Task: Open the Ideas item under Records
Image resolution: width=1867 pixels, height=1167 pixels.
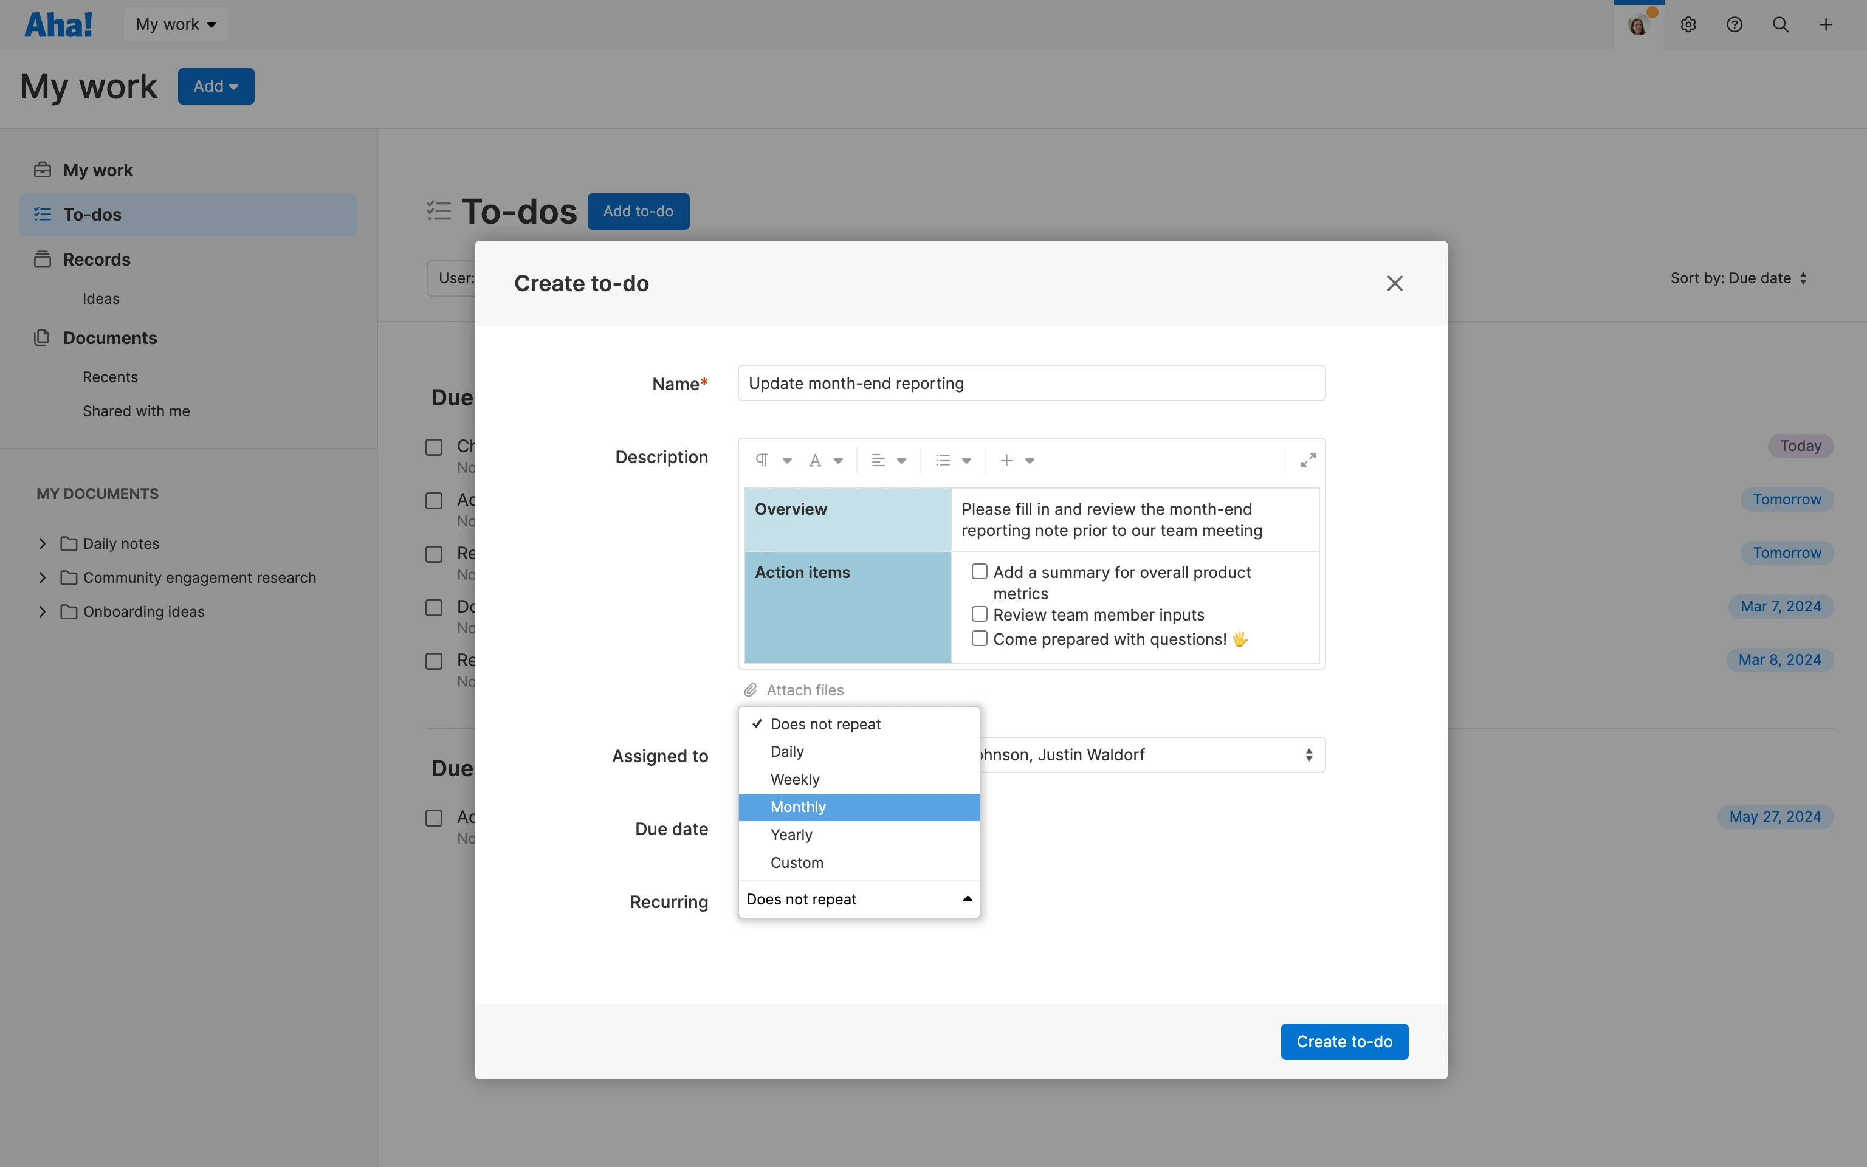Action: [x=100, y=298]
